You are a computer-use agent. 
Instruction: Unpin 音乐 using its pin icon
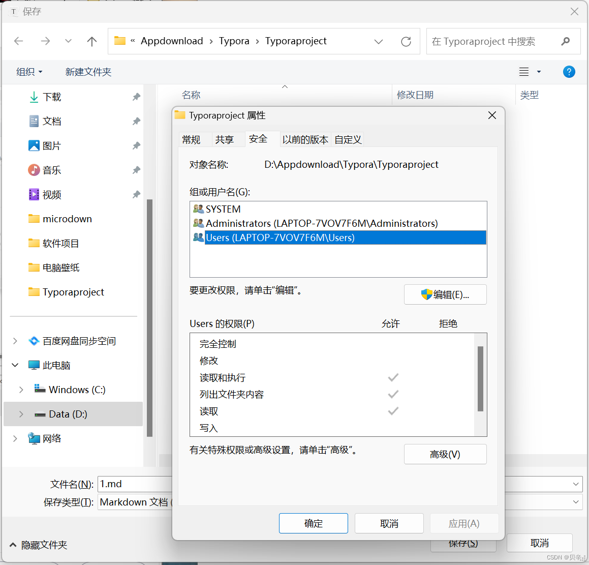point(136,170)
